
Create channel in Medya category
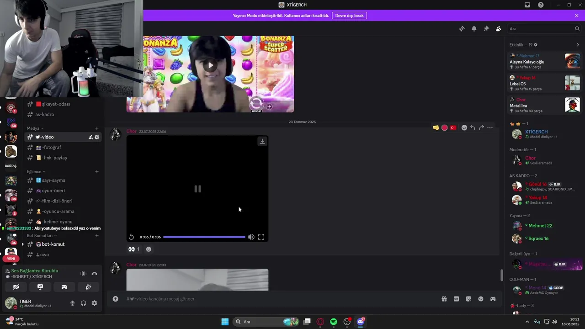(97, 128)
